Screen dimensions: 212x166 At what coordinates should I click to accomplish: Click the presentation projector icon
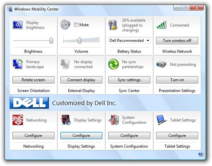coord(161,64)
